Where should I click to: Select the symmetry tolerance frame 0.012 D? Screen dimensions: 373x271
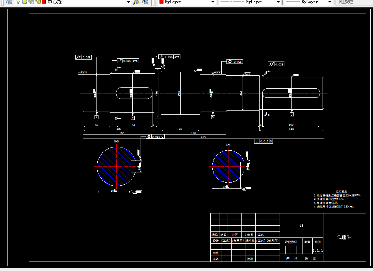click(x=264, y=141)
